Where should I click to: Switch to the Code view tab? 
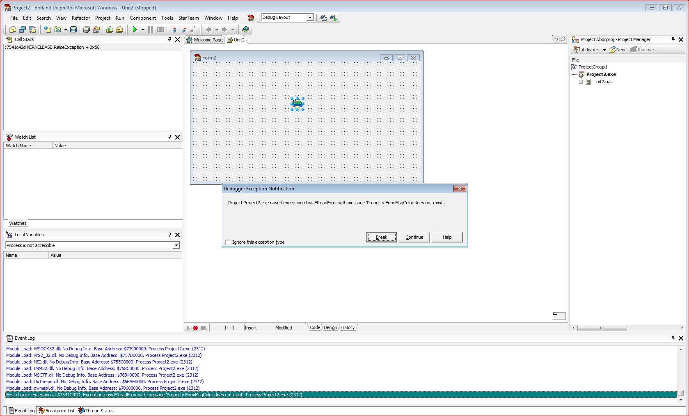click(315, 327)
